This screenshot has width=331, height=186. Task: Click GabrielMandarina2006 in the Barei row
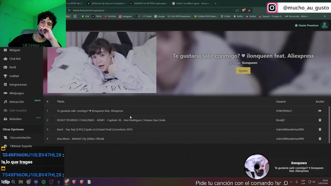[x=290, y=129]
